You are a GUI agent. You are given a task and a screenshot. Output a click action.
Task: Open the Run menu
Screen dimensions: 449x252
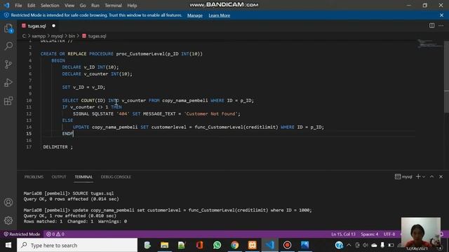(x=95, y=6)
